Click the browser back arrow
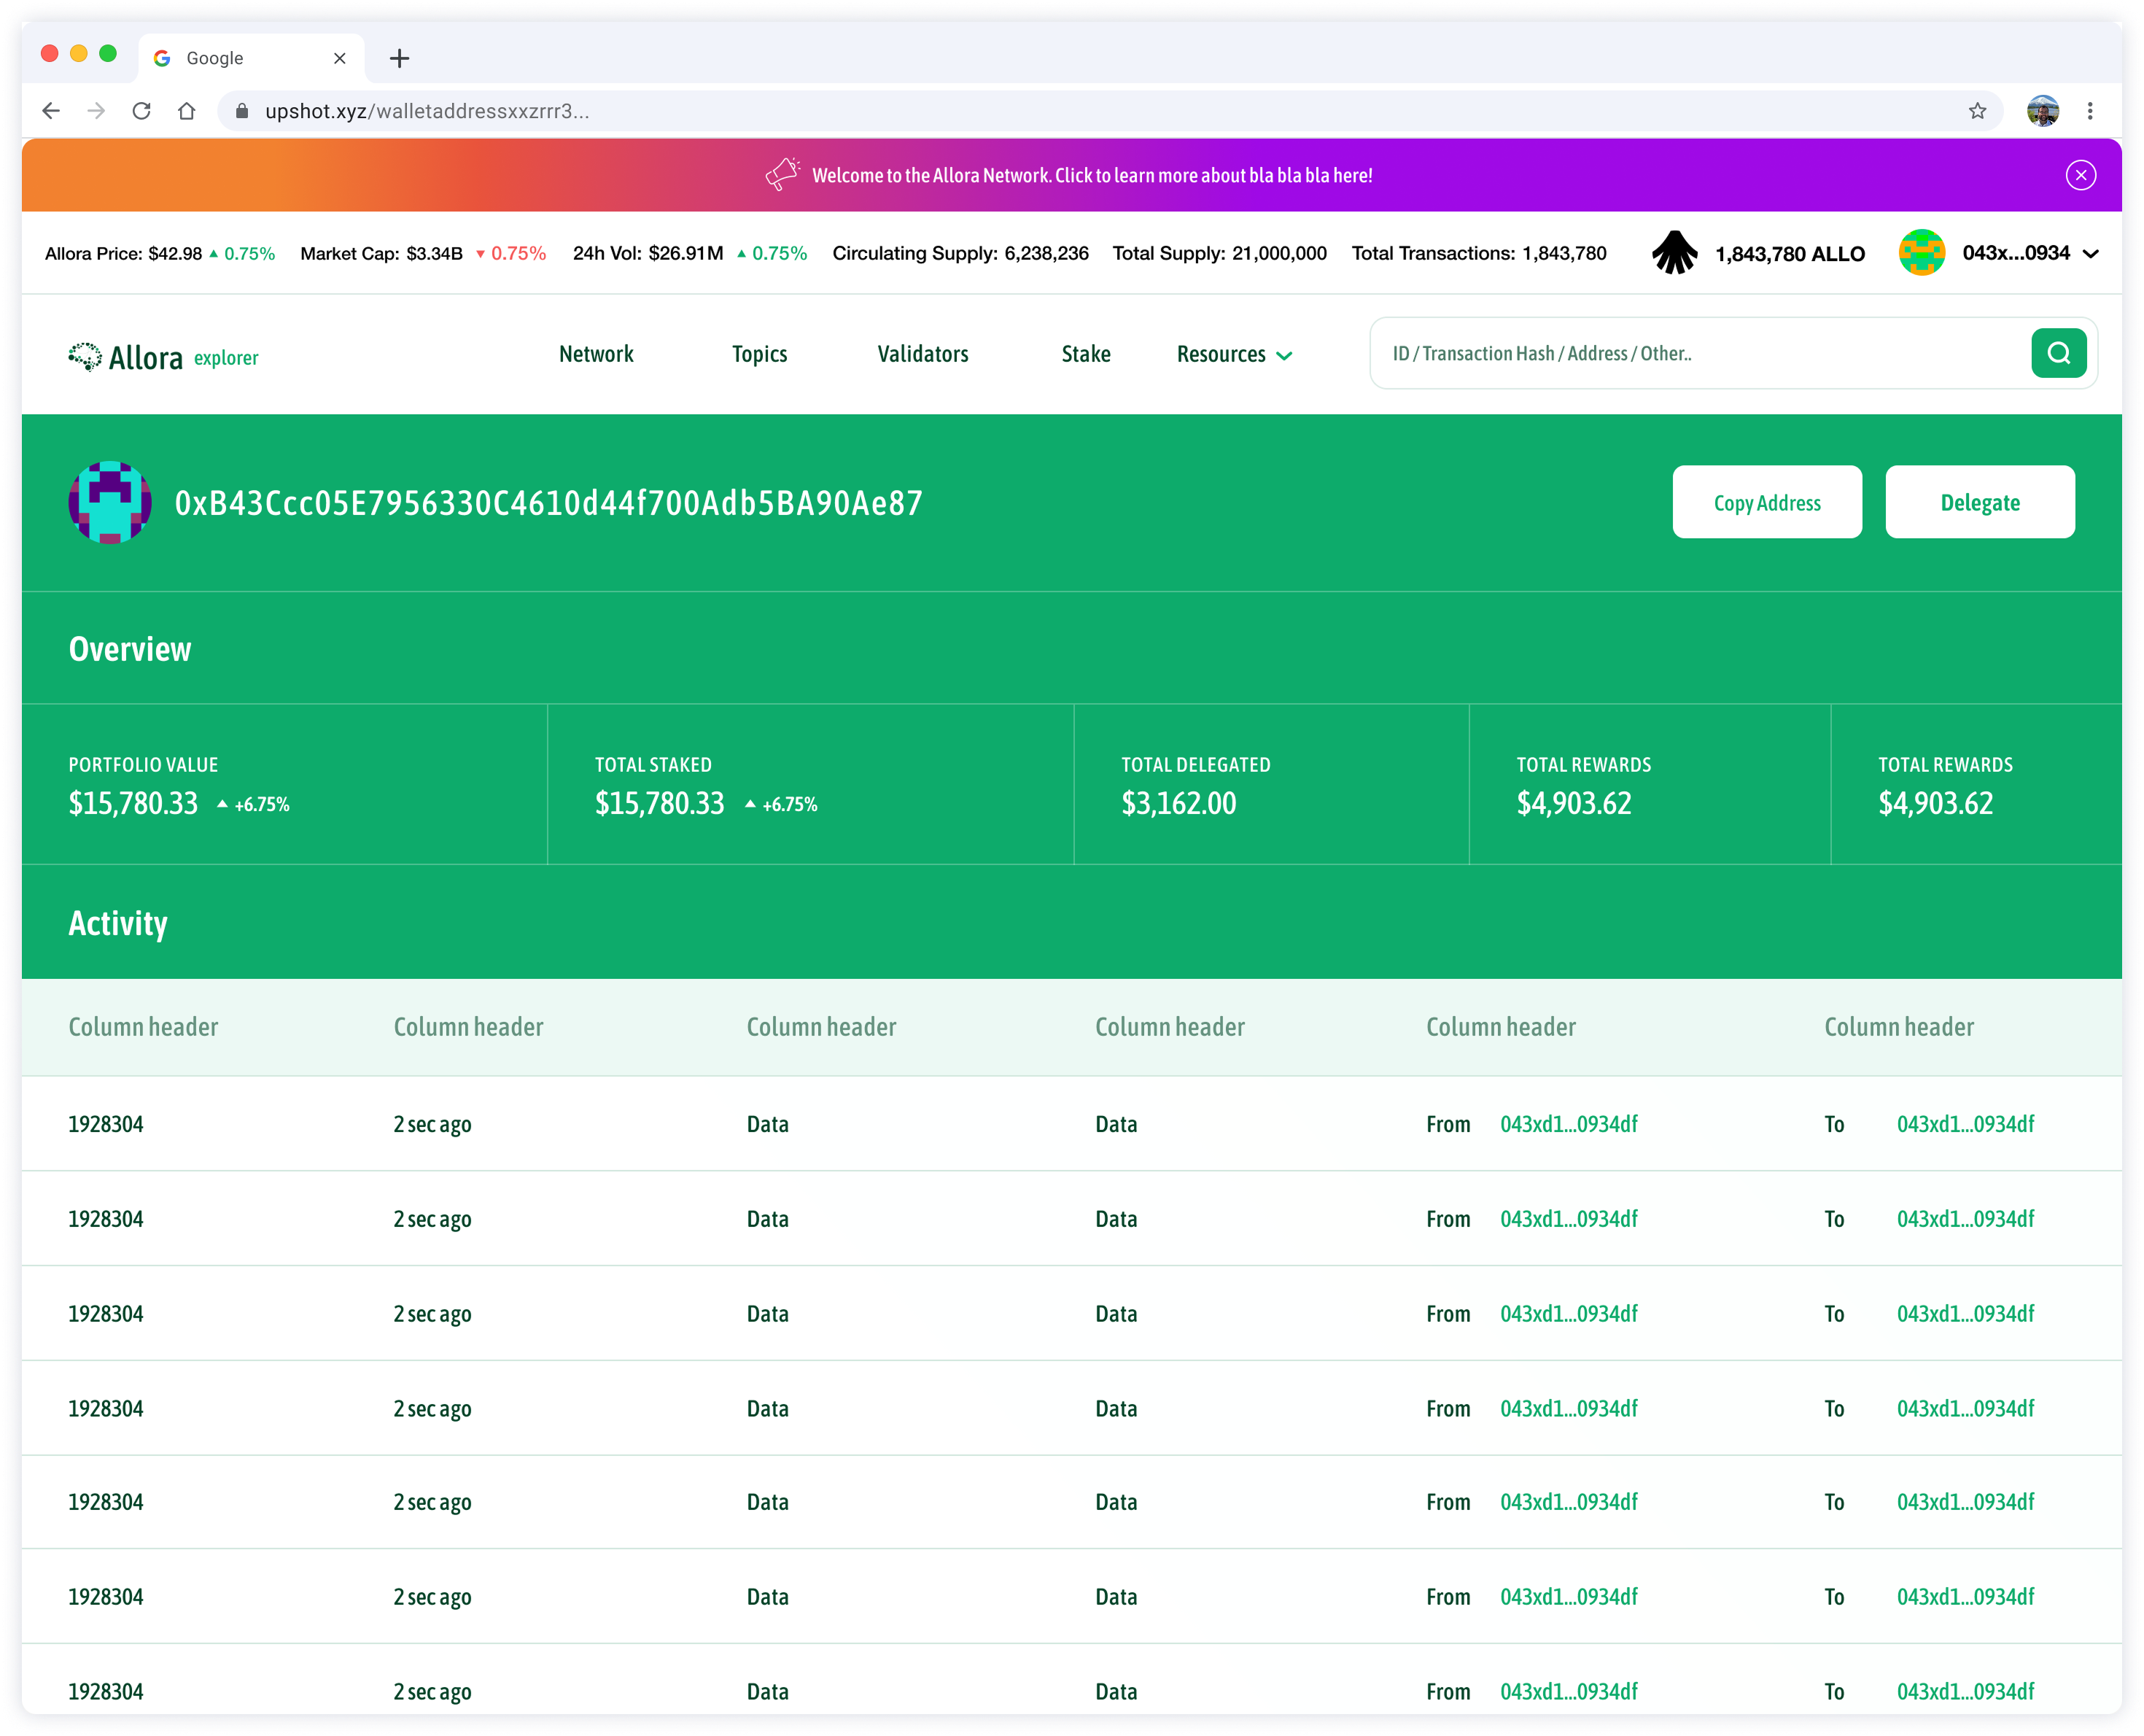2144x1736 pixels. pyautogui.click(x=51, y=111)
